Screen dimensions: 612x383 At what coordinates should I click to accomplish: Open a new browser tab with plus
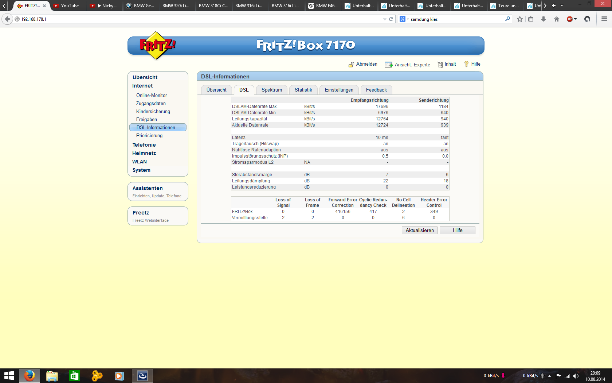[554, 5]
